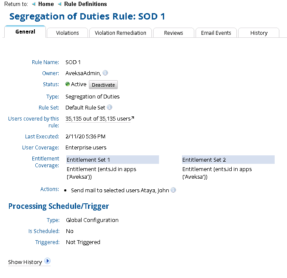
Task: Click info icon next to Ataya, John
Action: coord(173,190)
